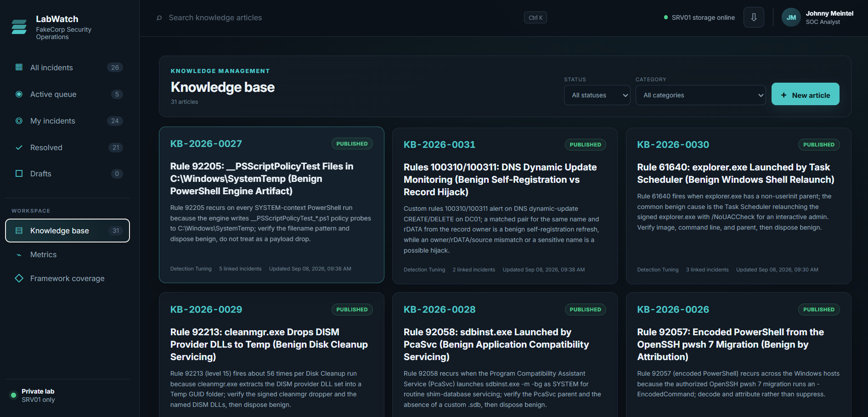Image resolution: width=868 pixels, height=417 pixels.
Task: Click the Drafts square icon
Action: coord(19,174)
